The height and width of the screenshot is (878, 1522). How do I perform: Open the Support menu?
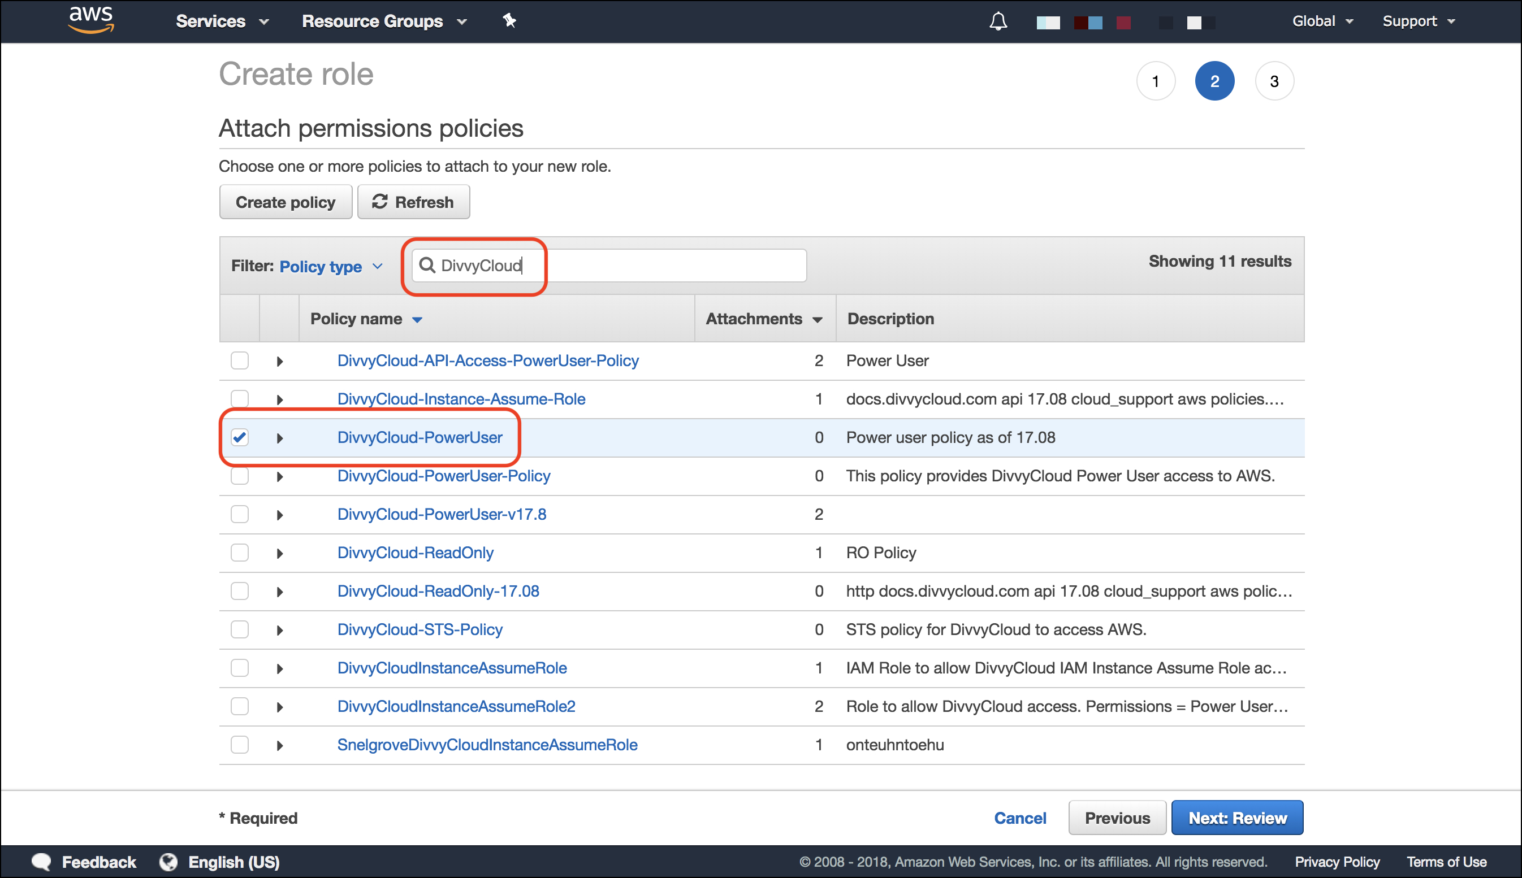(1419, 21)
